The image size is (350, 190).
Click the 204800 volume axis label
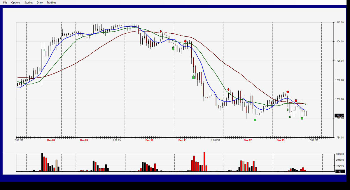(340, 160)
